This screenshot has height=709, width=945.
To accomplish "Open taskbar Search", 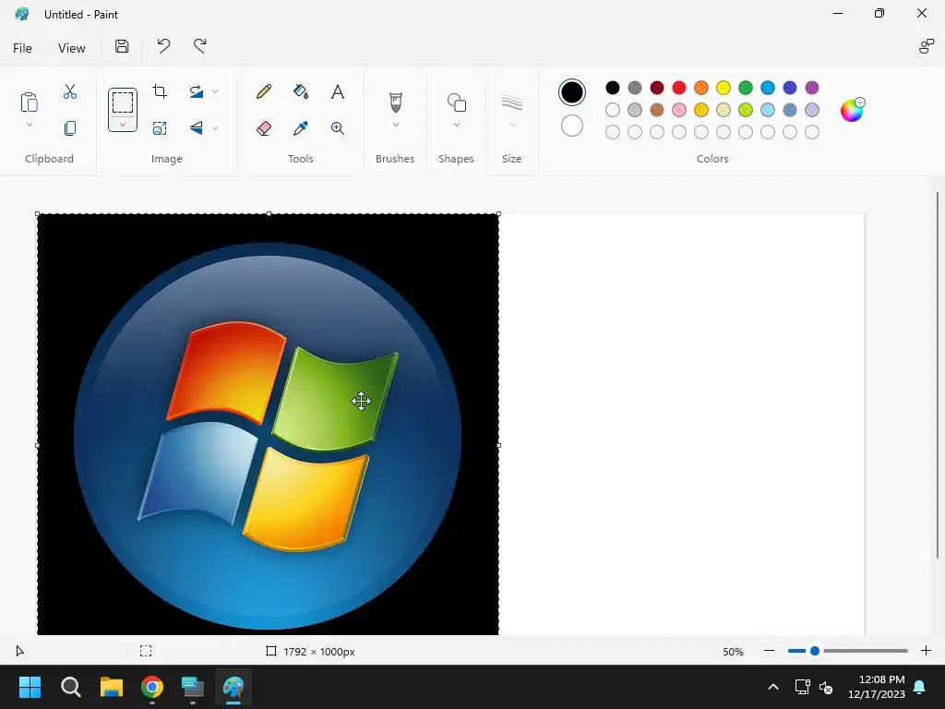I will tap(70, 687).
